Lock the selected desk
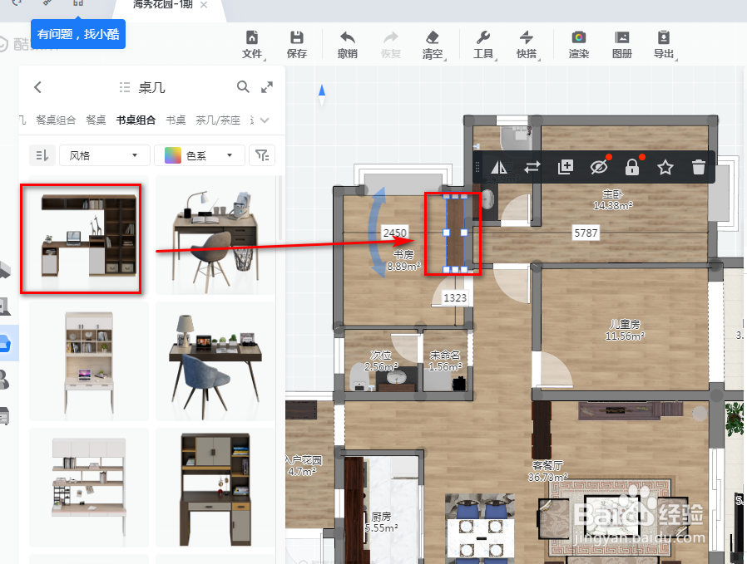Screen dimensions: 747x564 tap(632, 167)
